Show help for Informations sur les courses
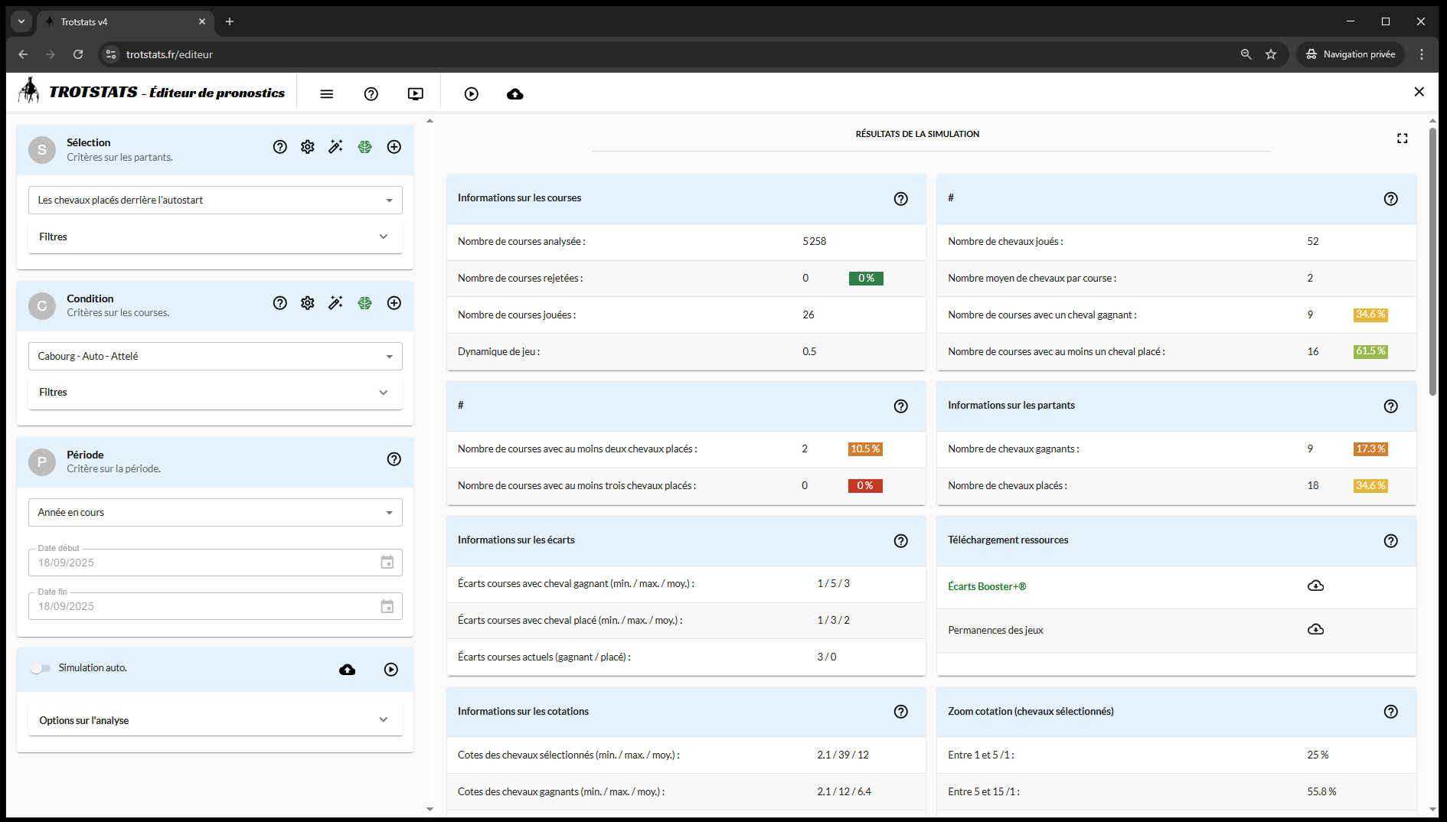The width and height of the screenshot is (1447, 822). [x=900, y=199]
